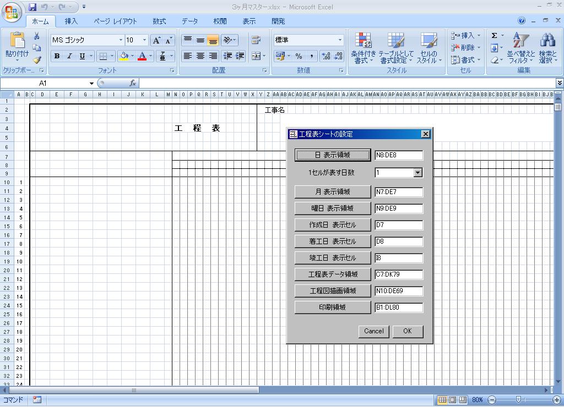Click the Office button logo
564x407 pixels.
[x=12, y=12]
